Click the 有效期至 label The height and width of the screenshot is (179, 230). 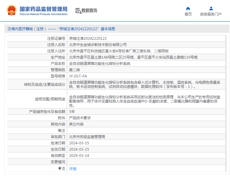tap(58, 156)
